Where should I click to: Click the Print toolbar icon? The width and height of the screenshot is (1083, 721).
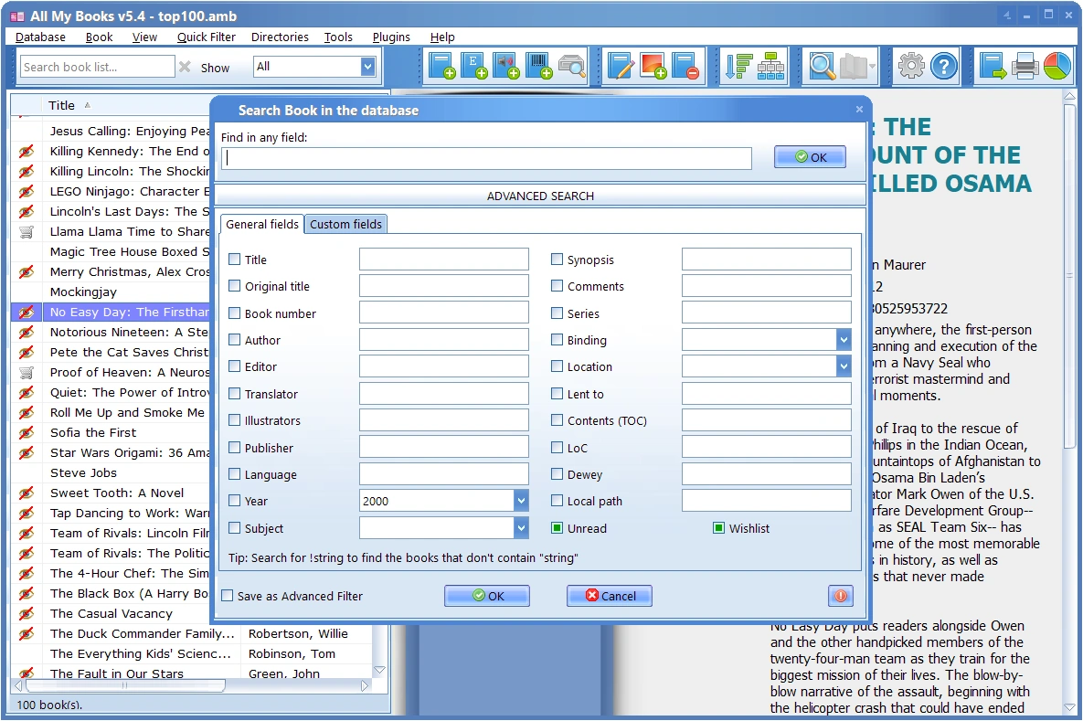click(1025, 67)
